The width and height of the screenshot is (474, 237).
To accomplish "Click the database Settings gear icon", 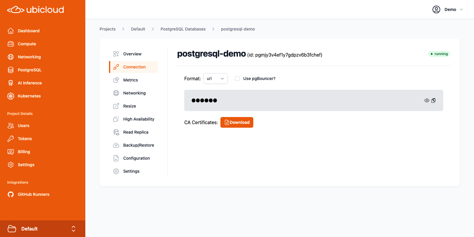I will tap(116, 171).
